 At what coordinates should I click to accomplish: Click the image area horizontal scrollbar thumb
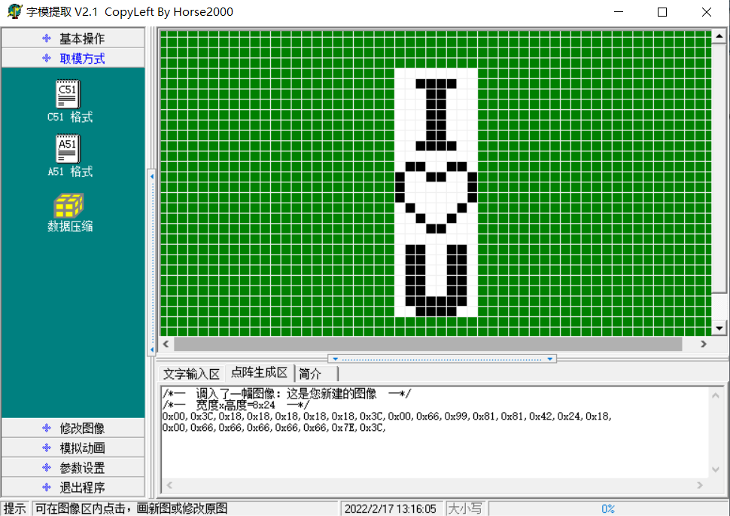point(428,344)
